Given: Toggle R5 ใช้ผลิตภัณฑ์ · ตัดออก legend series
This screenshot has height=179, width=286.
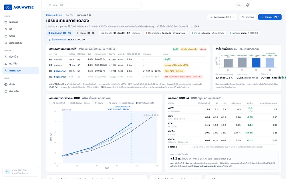Looking at the screenshot, I should point(78,103).
